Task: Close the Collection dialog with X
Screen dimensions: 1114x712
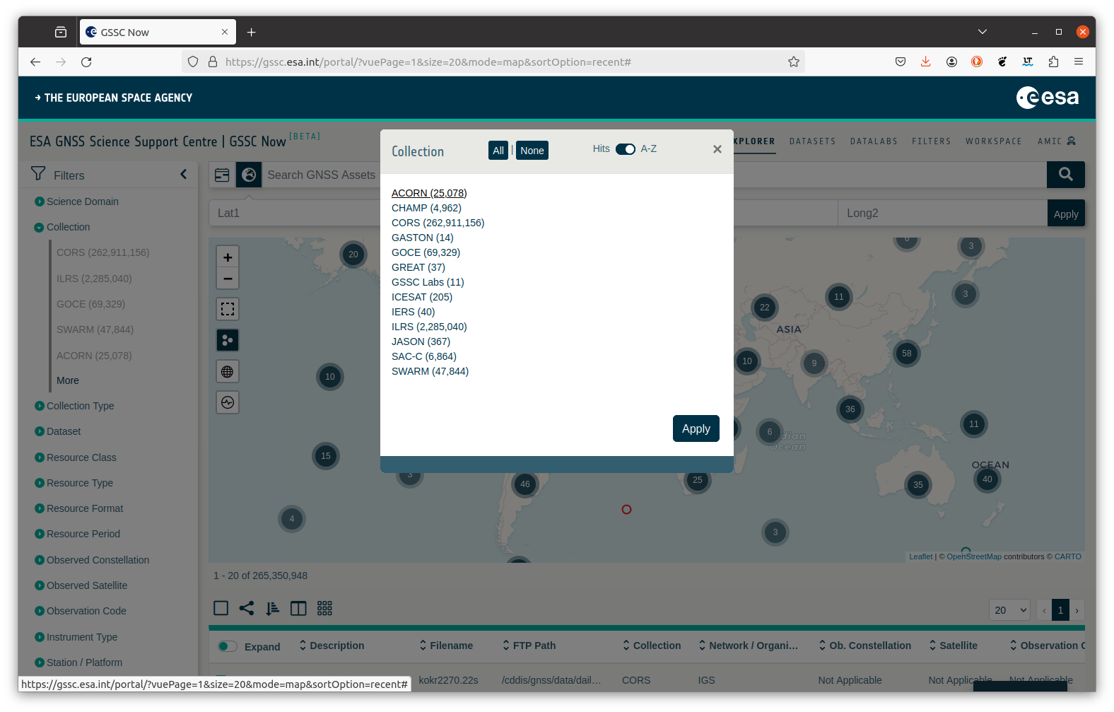Action: coord(717,149)
